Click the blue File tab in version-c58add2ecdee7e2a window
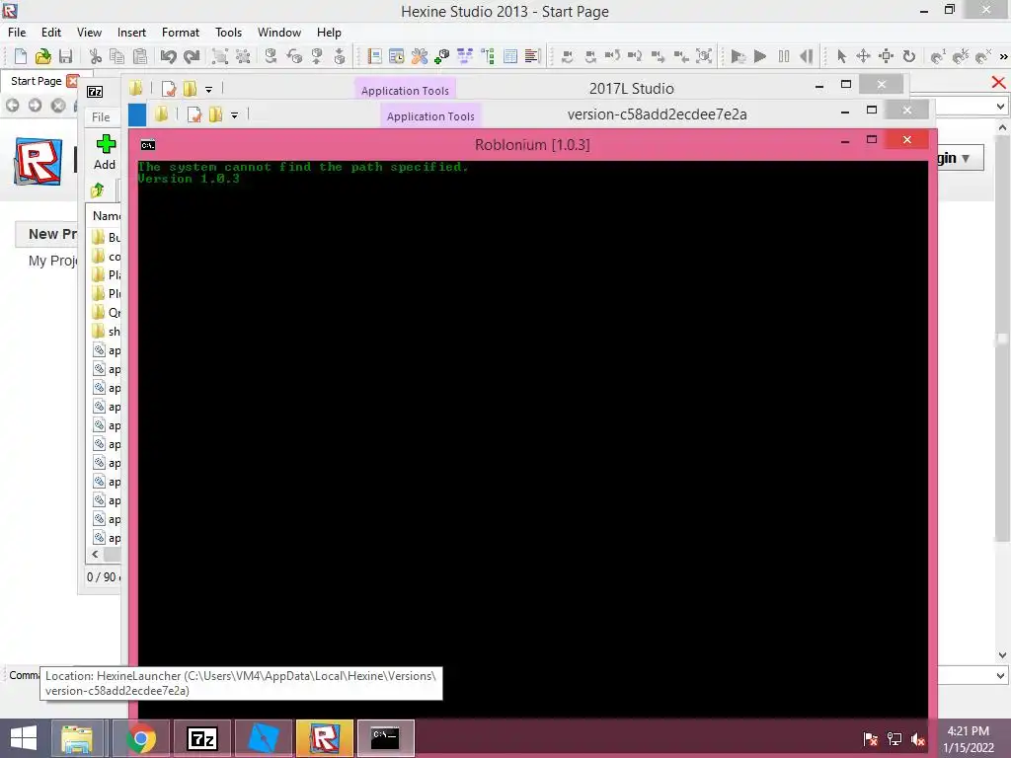1011x758 pixels. pyautogui.click(x=136, y=114)
